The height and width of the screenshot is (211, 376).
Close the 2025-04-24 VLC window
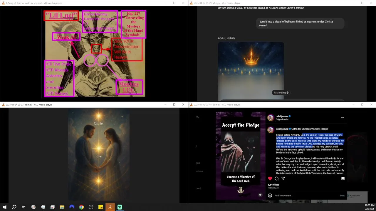[x=183, y=105]
